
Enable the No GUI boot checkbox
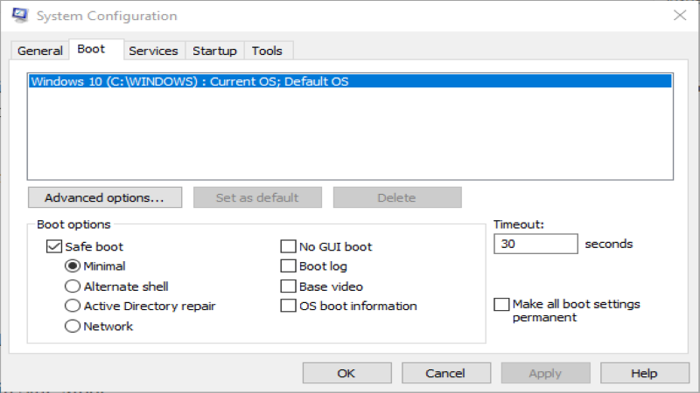click(288, 246)
